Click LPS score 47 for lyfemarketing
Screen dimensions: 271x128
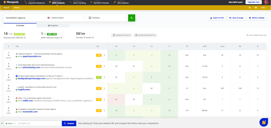coord(99,66)
